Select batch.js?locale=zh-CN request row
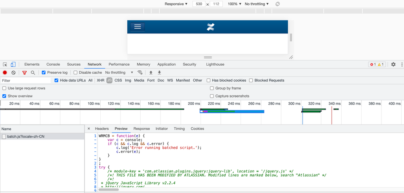 [42, 137]
